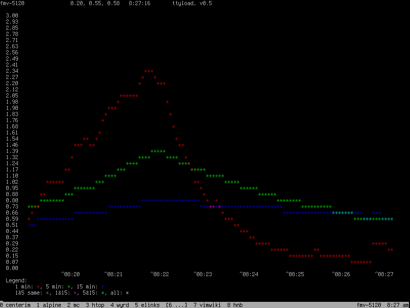Screen dimensions: 410x308
Task: Click the green 5 min legend asterisk
Action: 69,287
